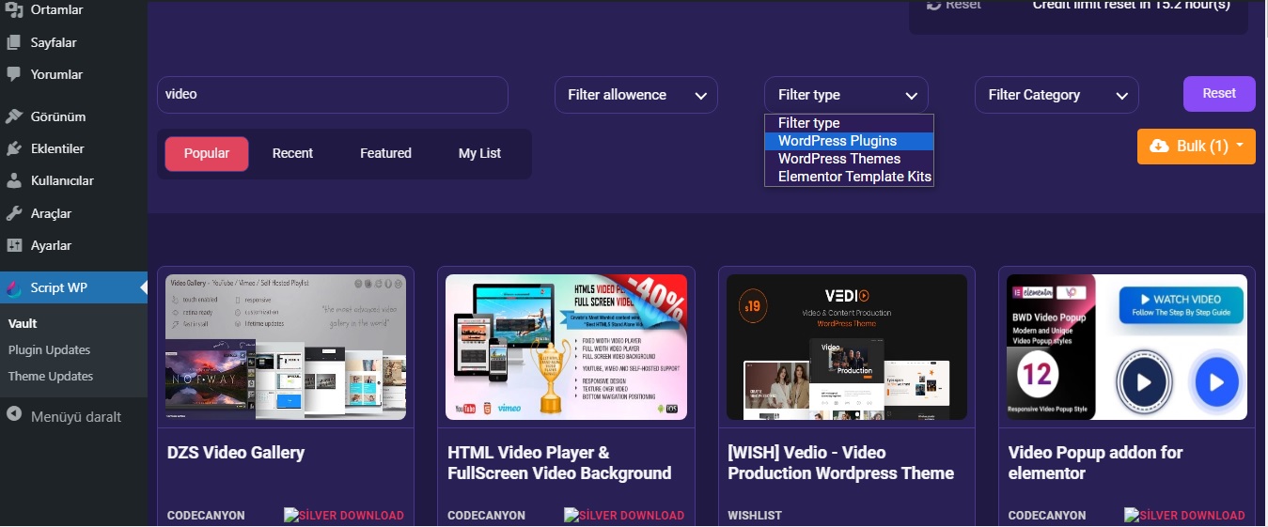Open Script WP menu item
The width and height of the screenshot is (1268, 527).
pos(73,288)
